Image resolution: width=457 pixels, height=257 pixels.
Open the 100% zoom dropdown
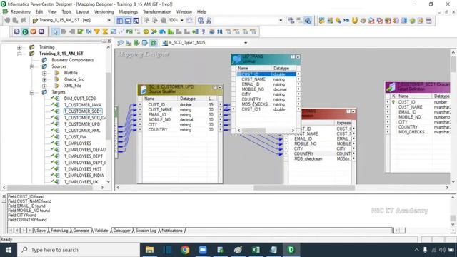[x=181, y=20]
